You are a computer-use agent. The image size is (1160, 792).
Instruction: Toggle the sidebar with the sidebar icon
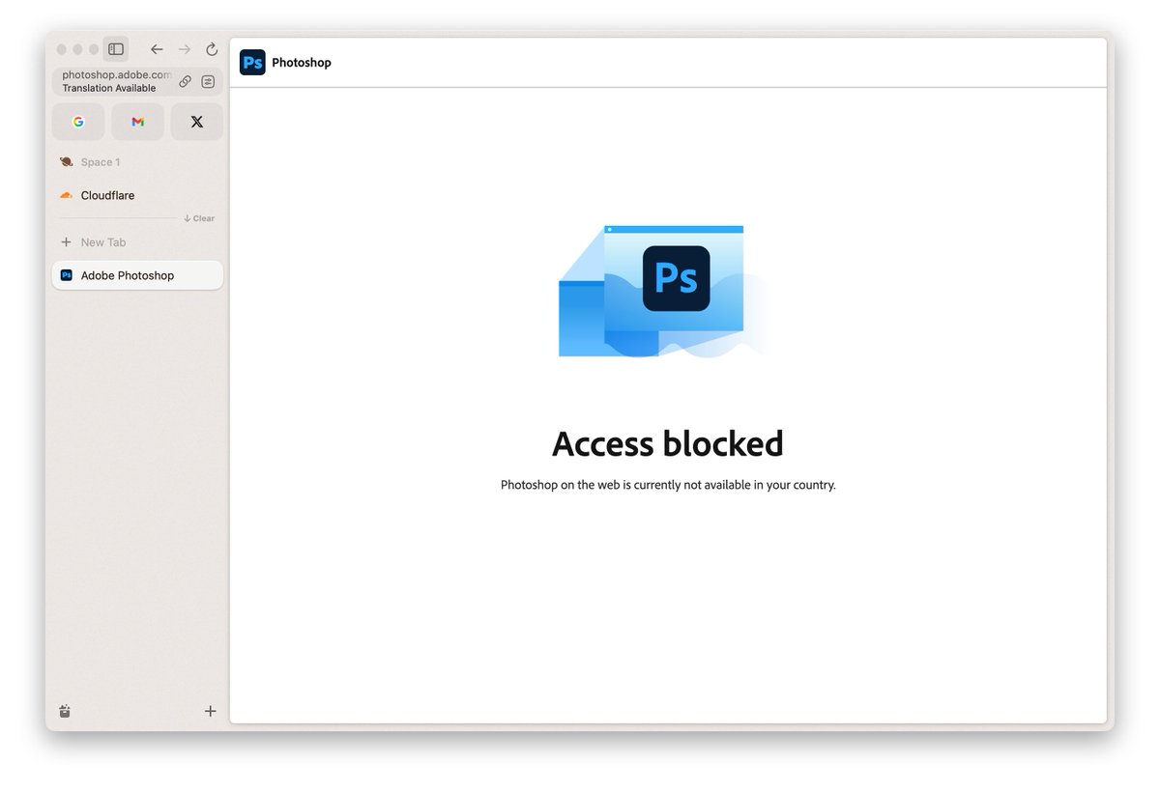pyautogui.click(x=115, y=48)
